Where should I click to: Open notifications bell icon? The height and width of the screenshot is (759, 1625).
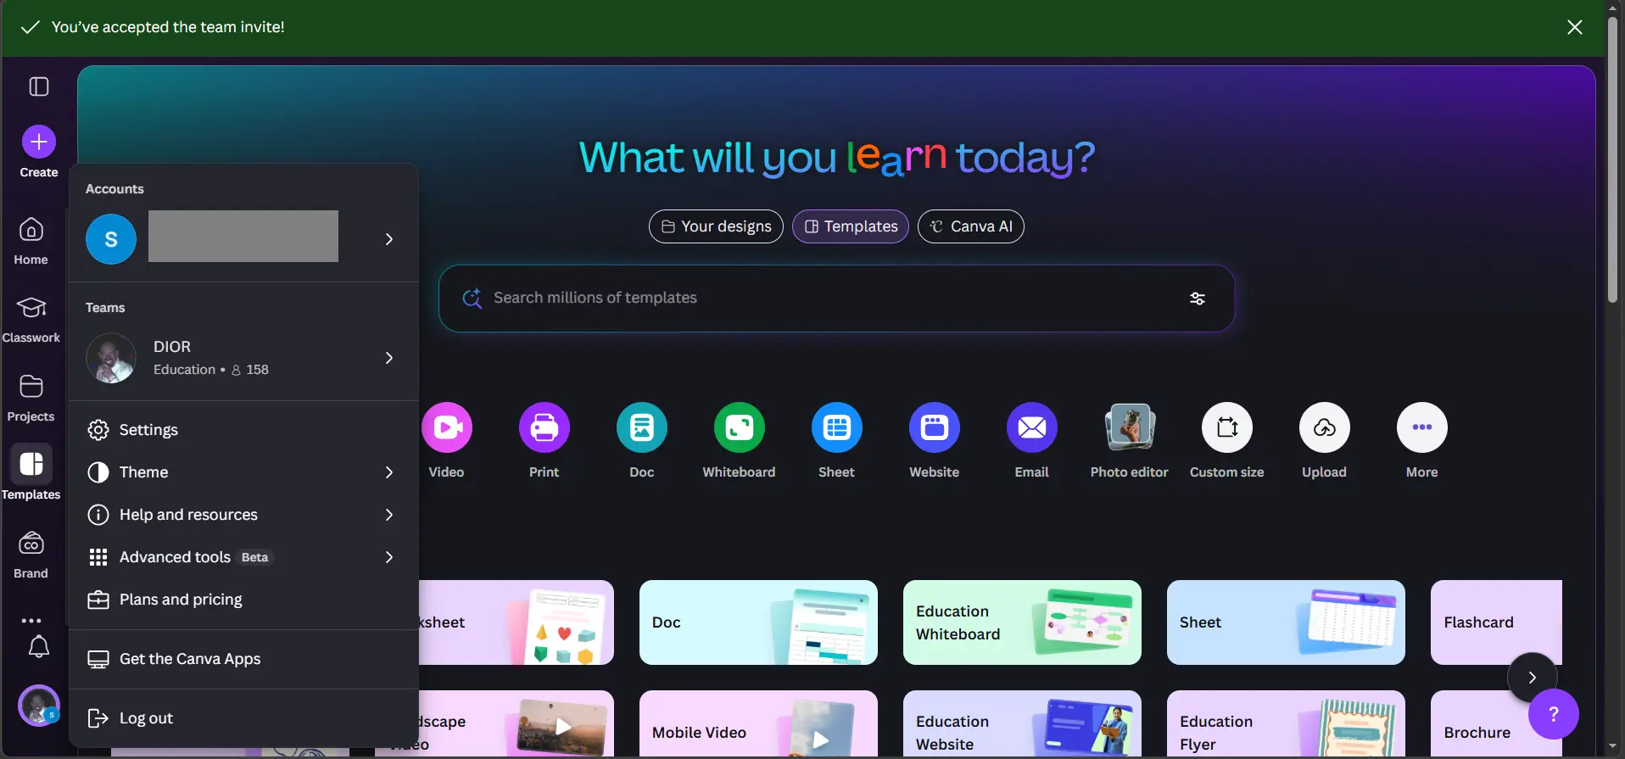(x=39, y=647)
